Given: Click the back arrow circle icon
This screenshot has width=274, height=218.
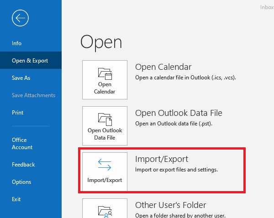Looking at the screenshot, I should coord(21,18).
